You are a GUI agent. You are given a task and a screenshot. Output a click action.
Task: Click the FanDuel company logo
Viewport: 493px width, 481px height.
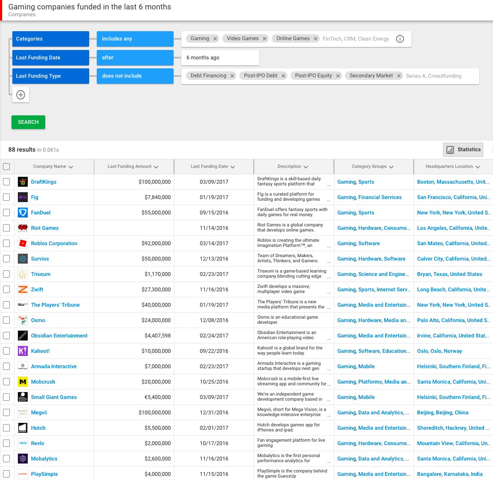(23, 213)
